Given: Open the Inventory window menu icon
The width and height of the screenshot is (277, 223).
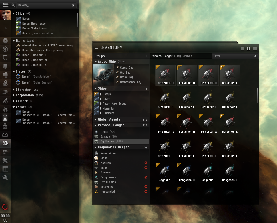Looking at the screenshot, I should pyautogui.click(x=97, y=47).
